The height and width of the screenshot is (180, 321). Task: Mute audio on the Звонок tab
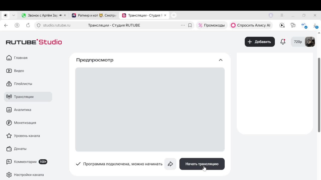tap(61, 15)
